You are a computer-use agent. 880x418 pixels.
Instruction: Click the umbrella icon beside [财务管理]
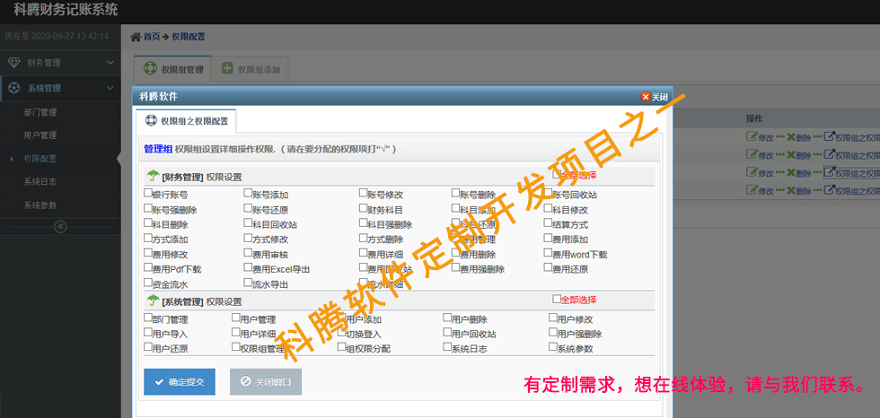pos(154,176)
